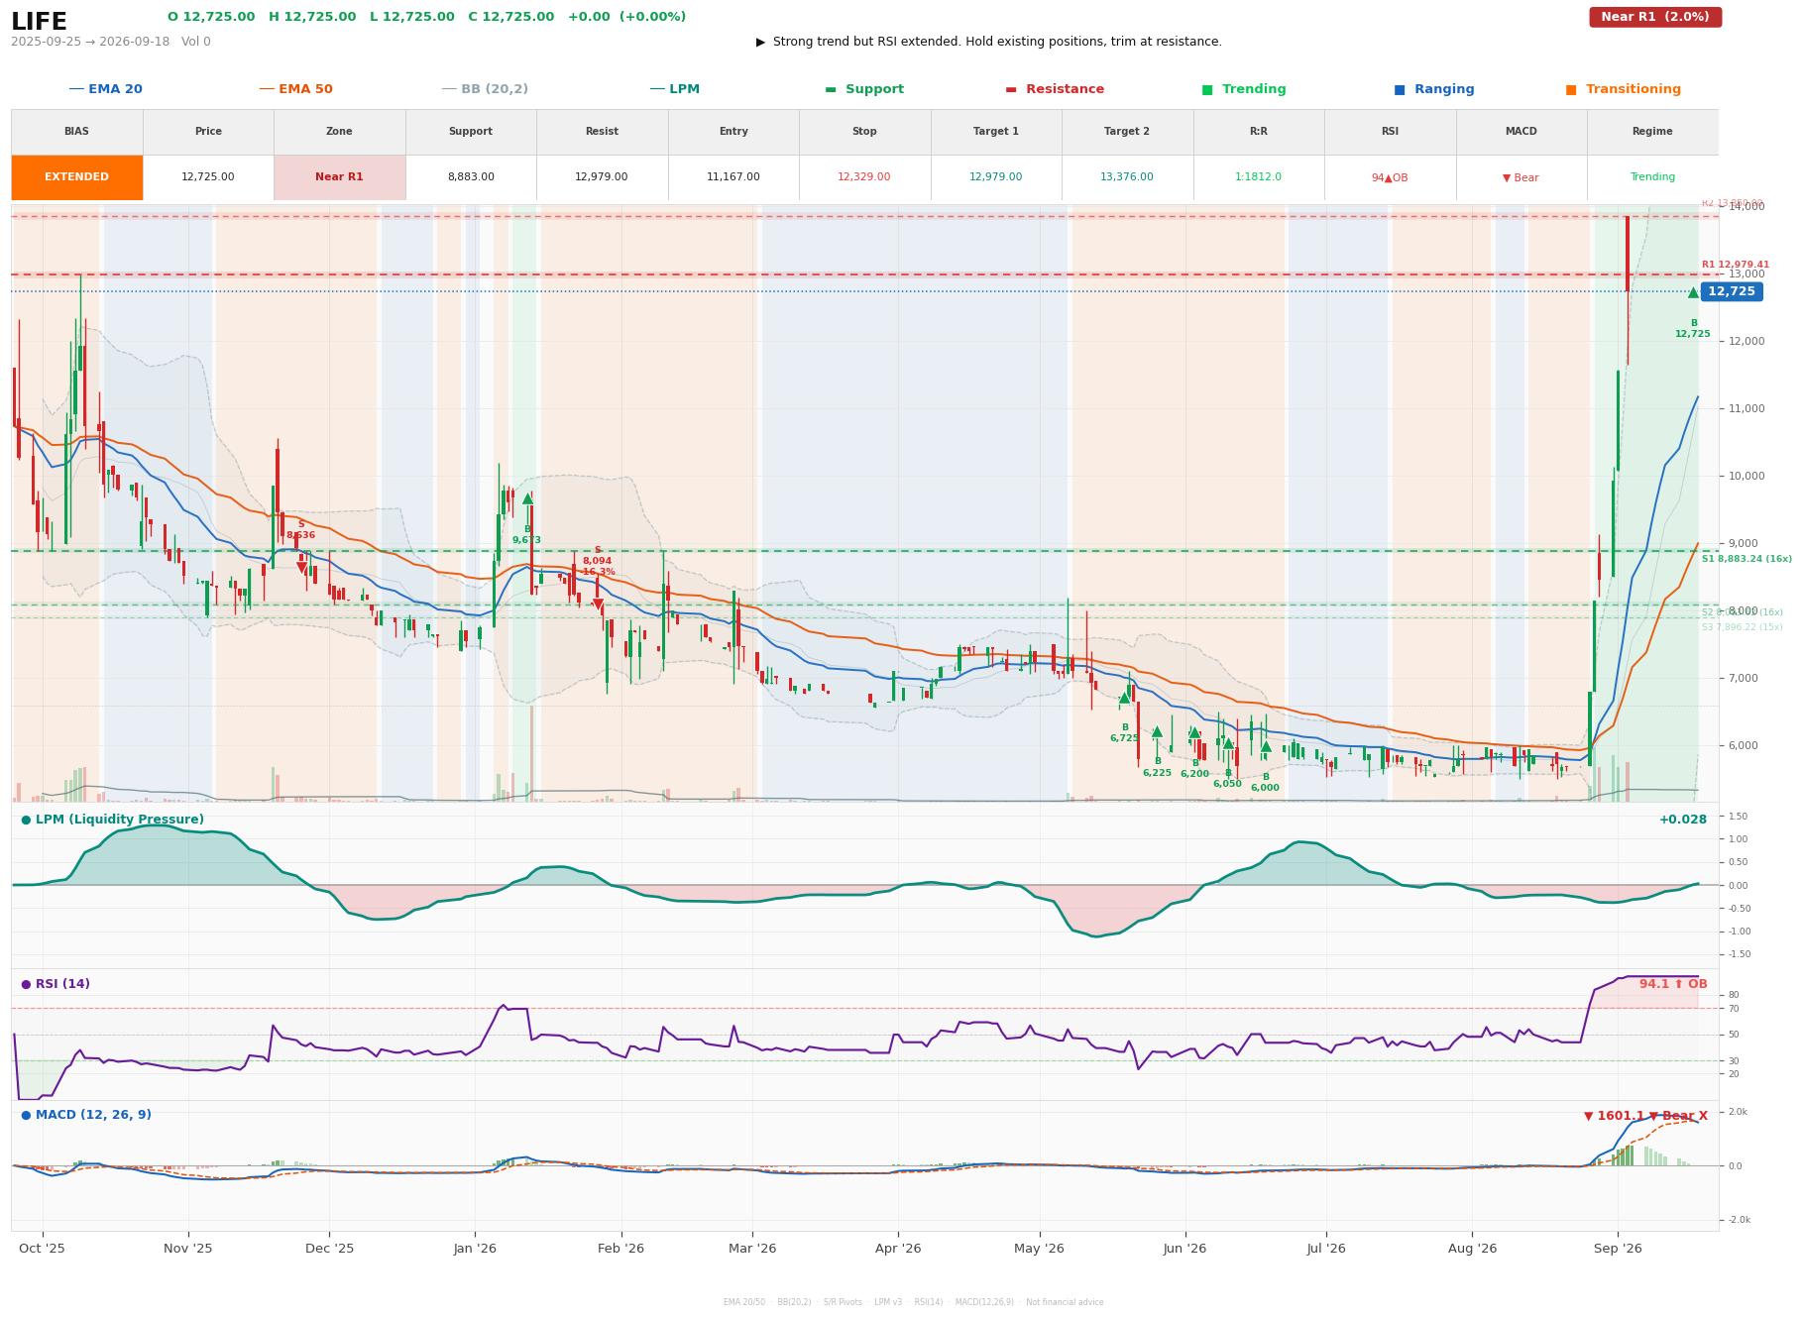Click the Target 2 cell showing 13,376.00
This screenshot has width=1803, height=1318.
click(x=1127, y=177)
